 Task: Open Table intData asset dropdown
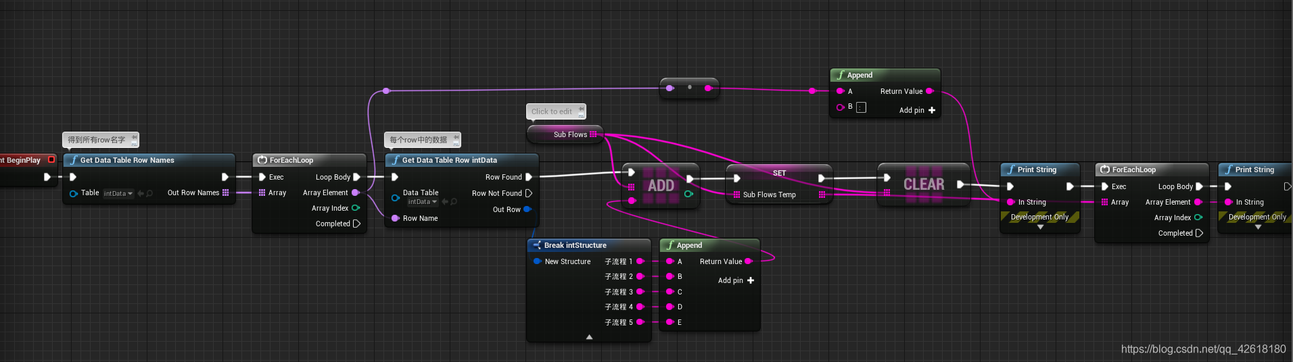tap(118, 193)
